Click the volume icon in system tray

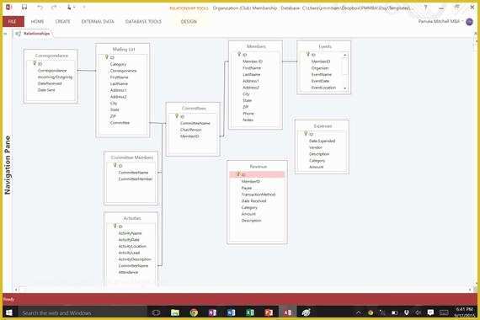(419, 312)
